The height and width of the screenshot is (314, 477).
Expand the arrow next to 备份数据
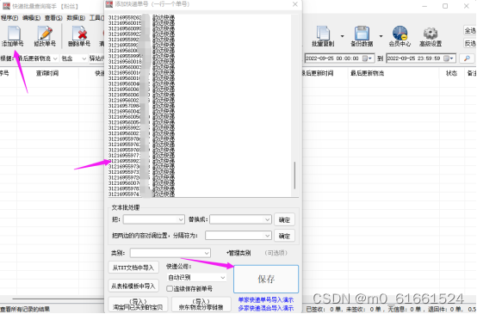(x=381, y=36)
